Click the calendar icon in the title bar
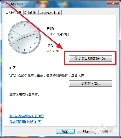 (x=4, y=4)
